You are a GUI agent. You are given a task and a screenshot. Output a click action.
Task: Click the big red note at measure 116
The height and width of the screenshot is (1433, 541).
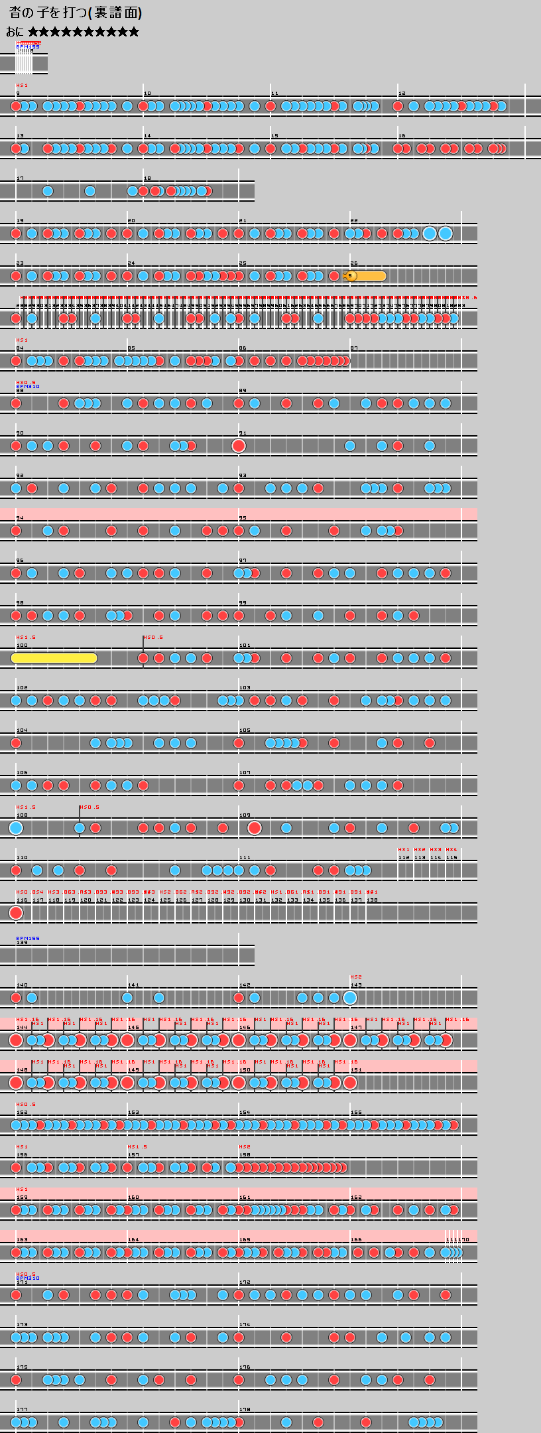[x=16, y=913]
